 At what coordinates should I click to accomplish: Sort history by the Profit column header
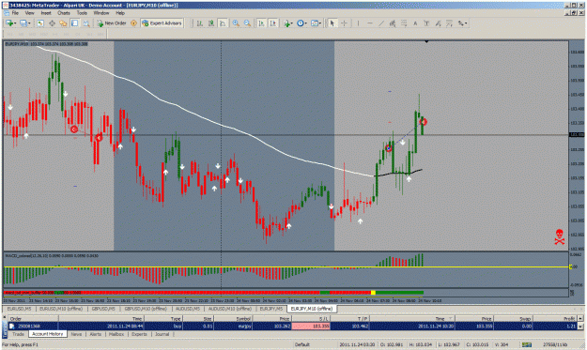(x=555, y=319)
